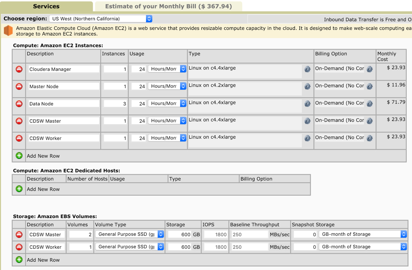Open type settings gear for Cloudera Manager
Viewport: 412px width, 270px height.
click(307, 69)
